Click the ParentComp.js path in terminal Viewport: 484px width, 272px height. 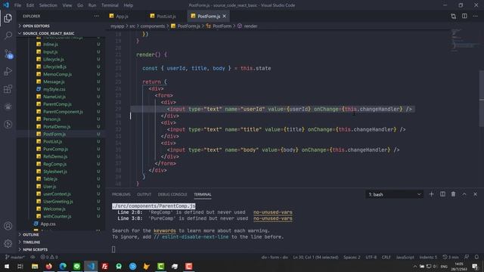(x=154, y=206)
